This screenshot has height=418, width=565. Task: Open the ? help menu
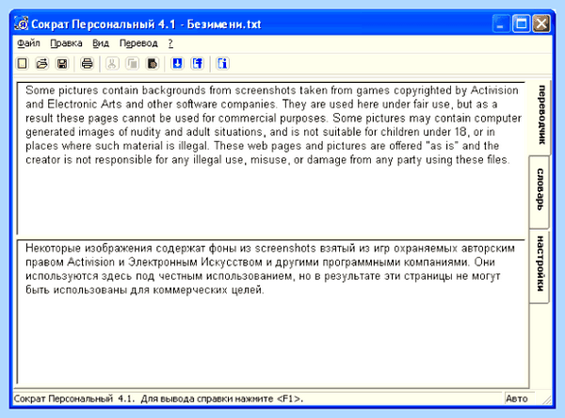(170, 43)
